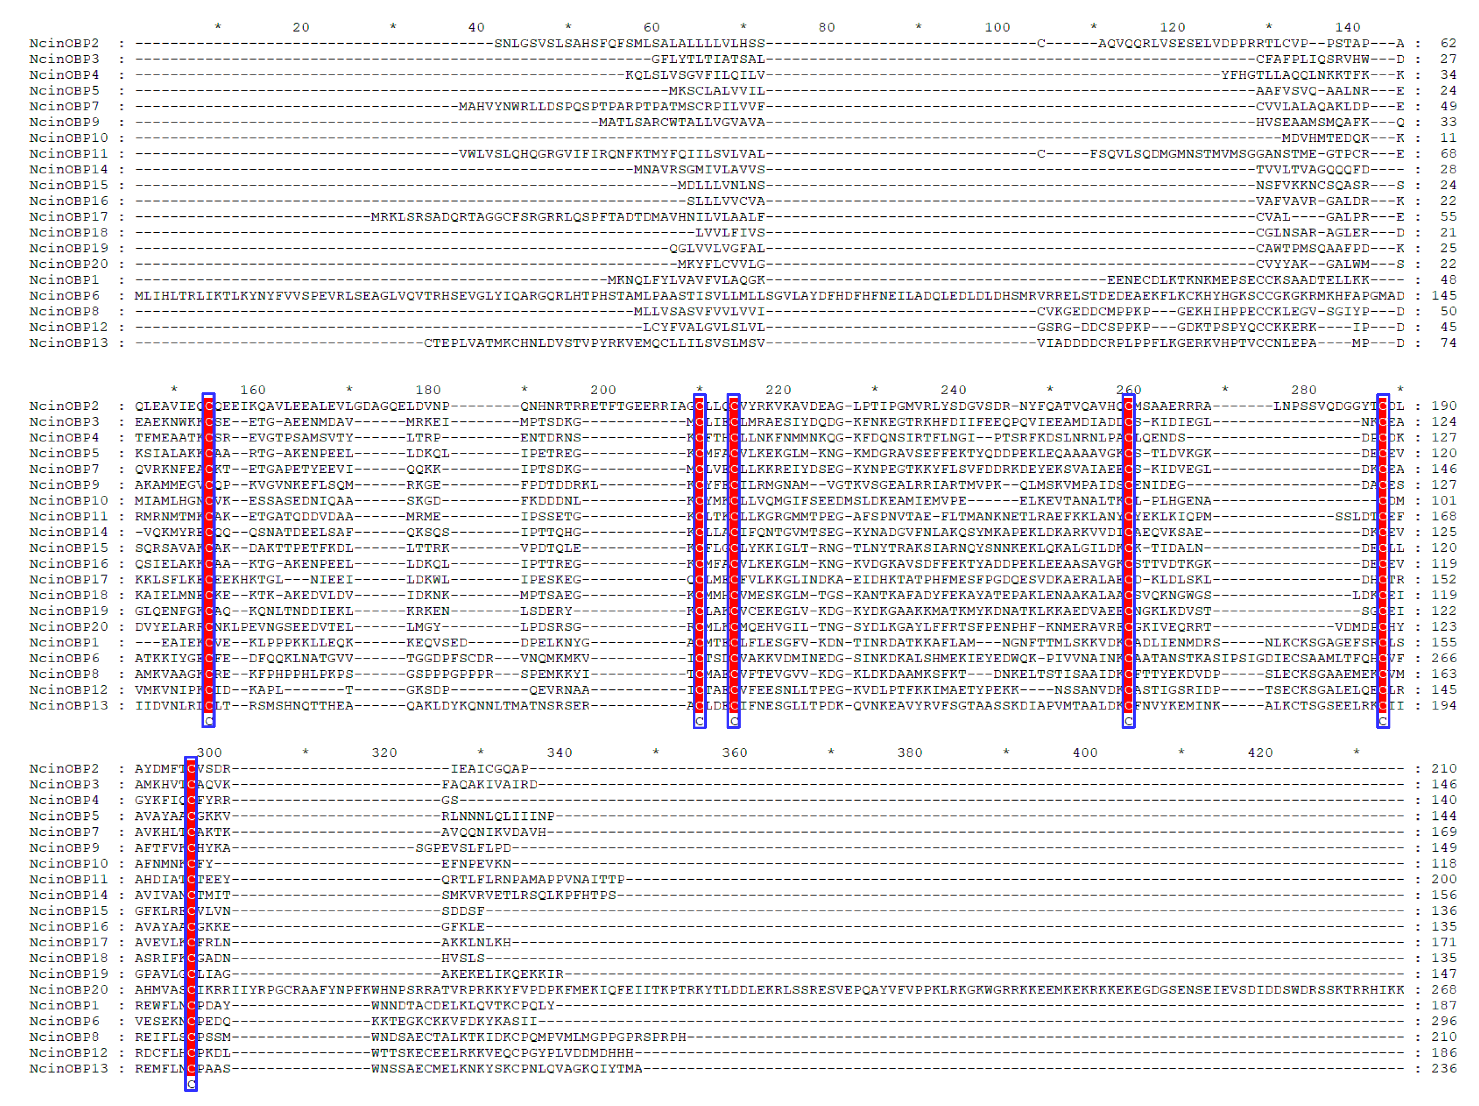Click ruler position 160 in the middle block
Viewport: 1479px width, 1106px height.
click(253, 390)
